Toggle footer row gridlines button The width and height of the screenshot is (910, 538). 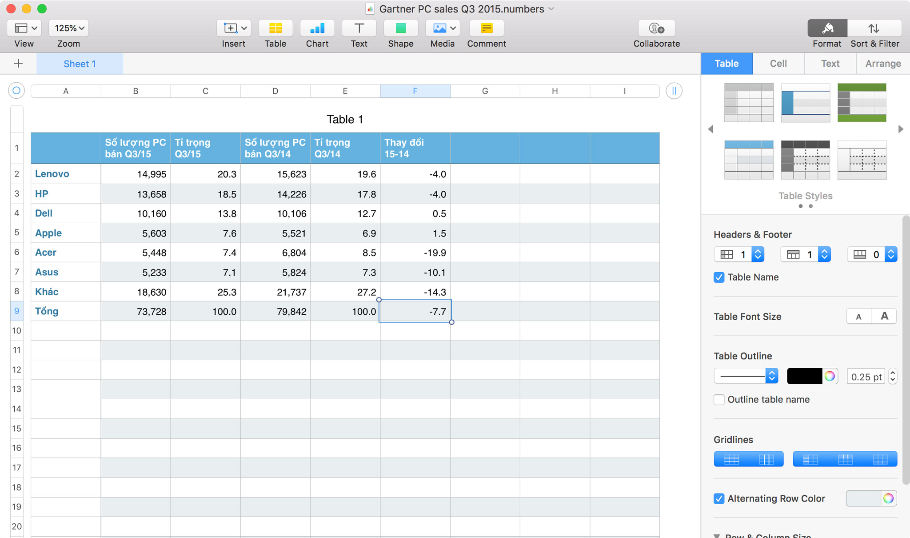click(880, 459)
